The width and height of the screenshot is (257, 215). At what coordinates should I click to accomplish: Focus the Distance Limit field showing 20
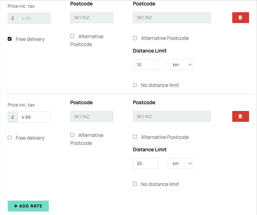point(146,163)
